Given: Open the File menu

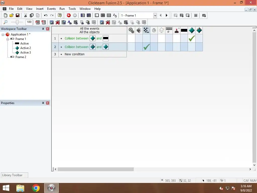Looking at the screenshot, I should point(11,9).
